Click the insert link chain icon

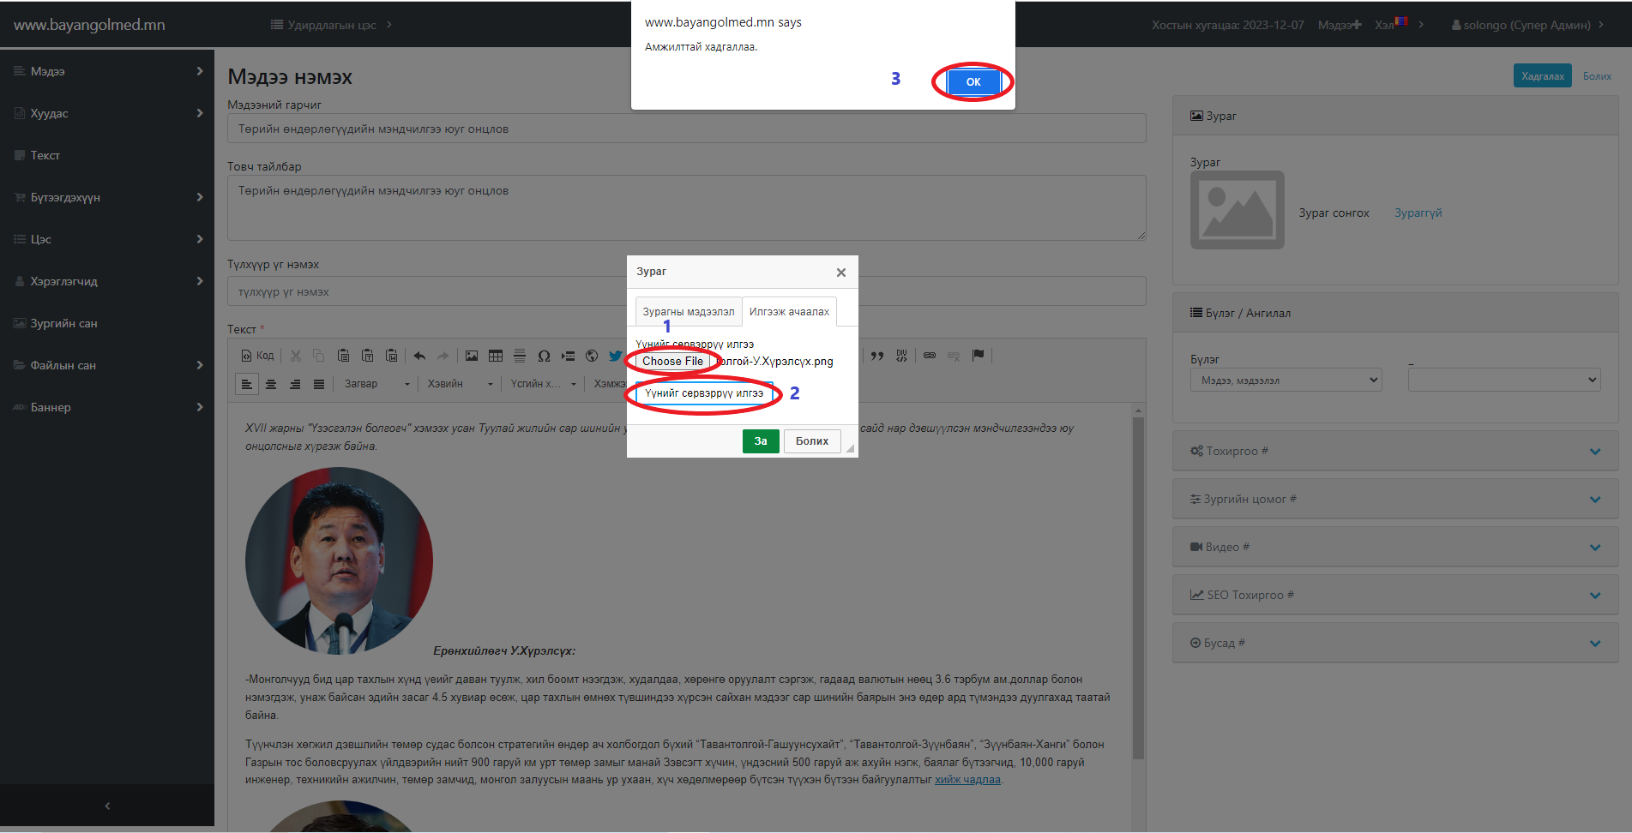point(930,356)
